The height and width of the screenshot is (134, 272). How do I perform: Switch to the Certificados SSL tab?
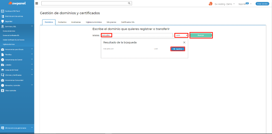tap(128, 22)
